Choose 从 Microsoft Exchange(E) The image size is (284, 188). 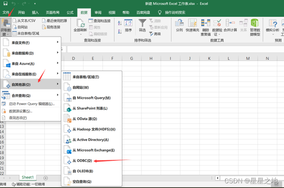[x=92, y=150]
